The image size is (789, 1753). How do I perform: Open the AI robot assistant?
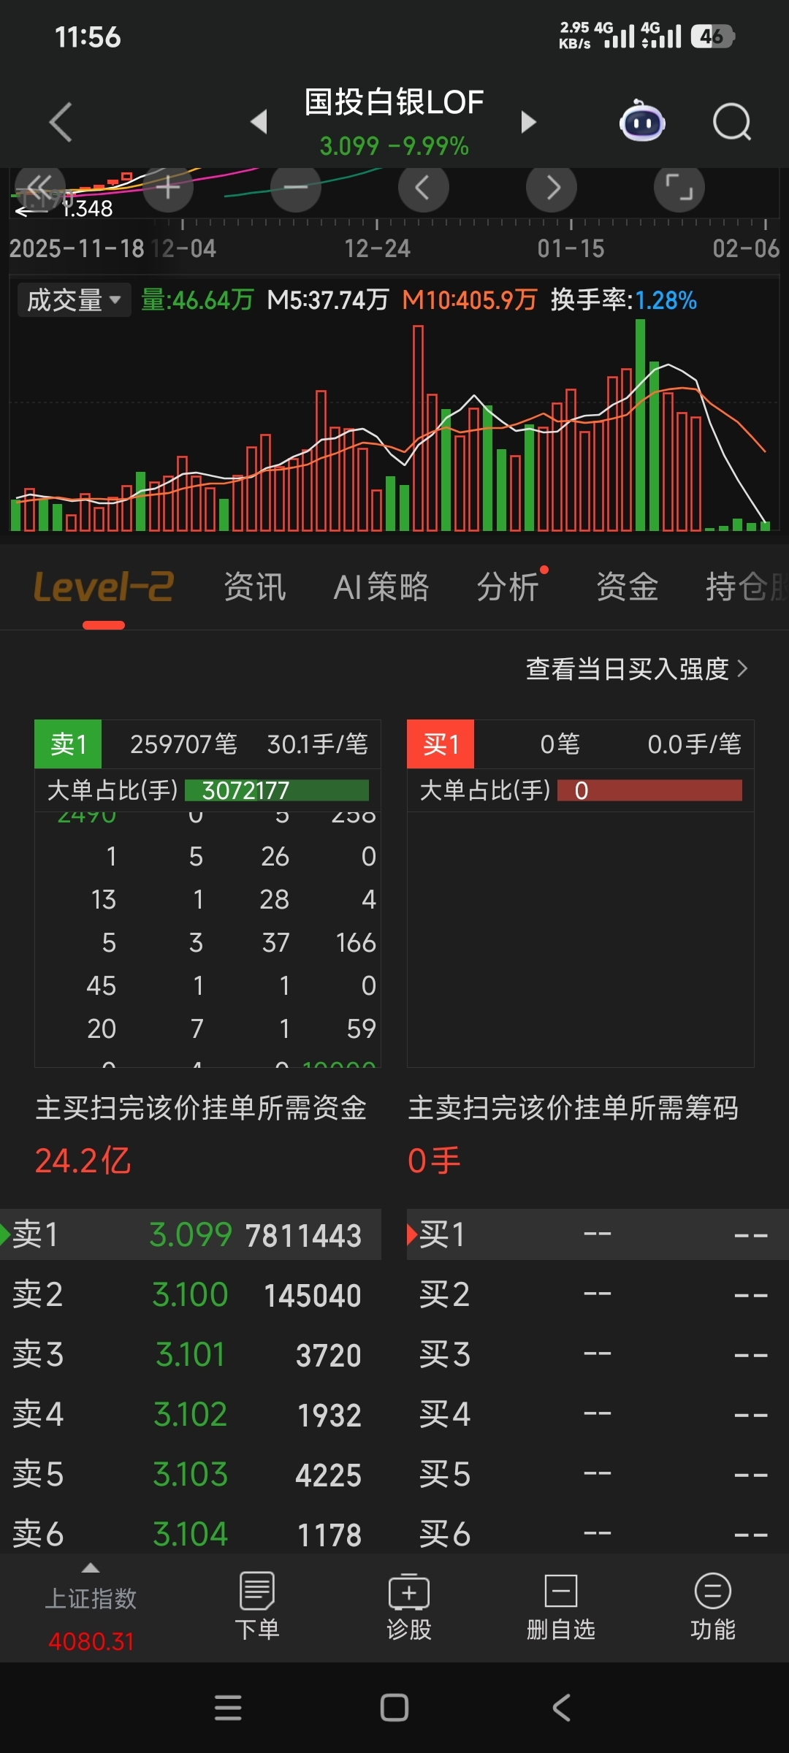pyautogui.click(x=642, y=121)
